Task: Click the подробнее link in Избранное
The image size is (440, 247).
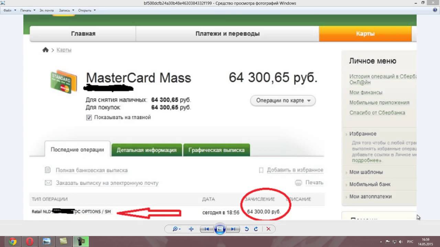Action: (x=367, y=161)
